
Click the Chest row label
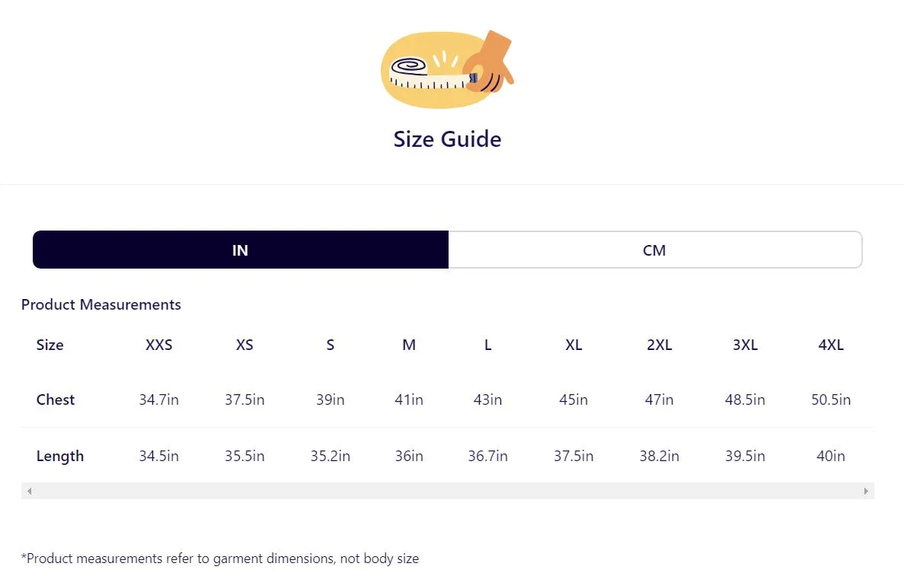click(56, 399)
